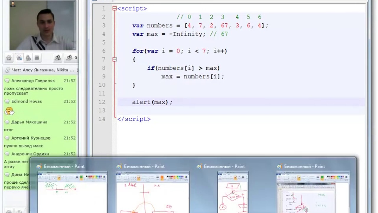Screen dimensions: 378x213
Task: Click Paint icon on first preview title
Action: point(39,167)
